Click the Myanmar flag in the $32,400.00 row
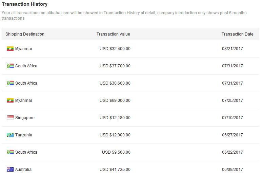The height and width of the screenshot is (177, 263). (10, 49)
